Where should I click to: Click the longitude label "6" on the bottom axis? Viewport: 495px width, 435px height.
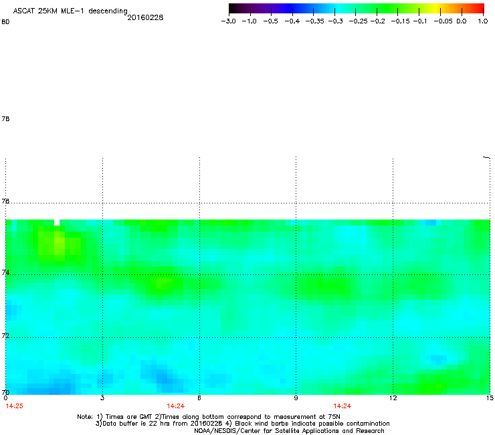tap(199, 398)
